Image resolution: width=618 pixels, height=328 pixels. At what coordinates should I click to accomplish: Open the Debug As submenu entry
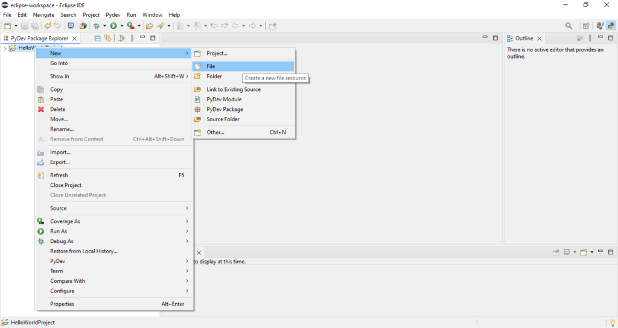tap(114, 241)
